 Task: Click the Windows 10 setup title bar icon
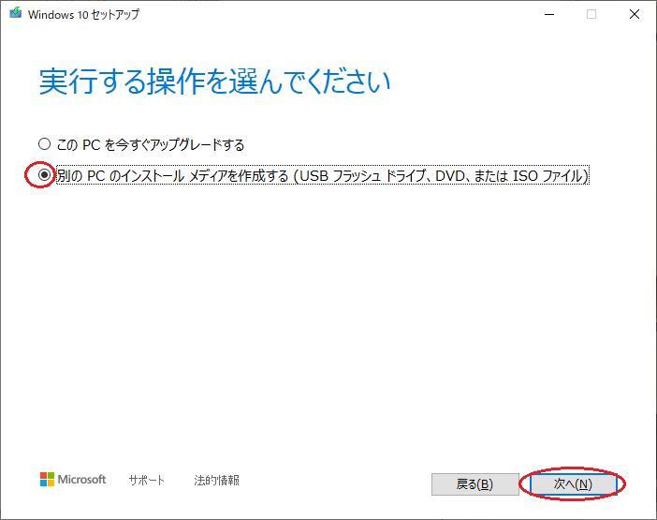click(x=16, y=13)
